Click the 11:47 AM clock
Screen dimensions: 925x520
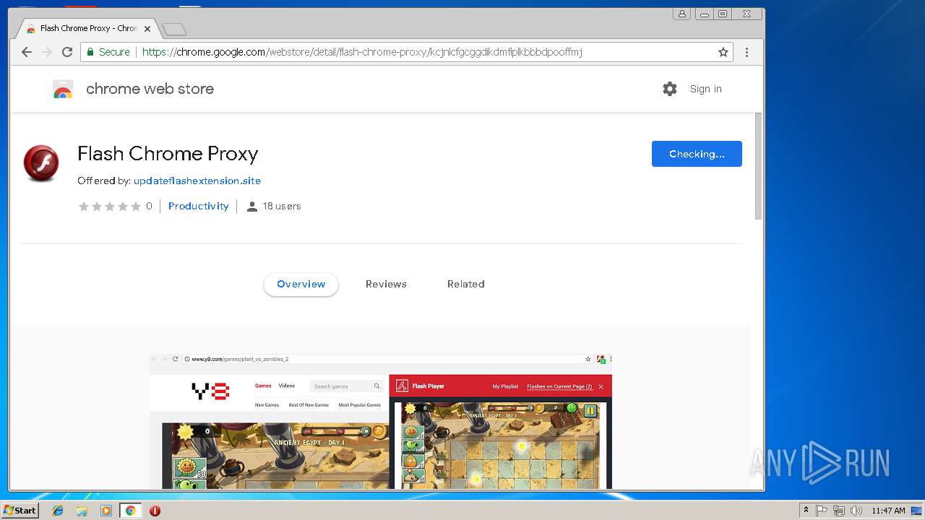point(888,511)
